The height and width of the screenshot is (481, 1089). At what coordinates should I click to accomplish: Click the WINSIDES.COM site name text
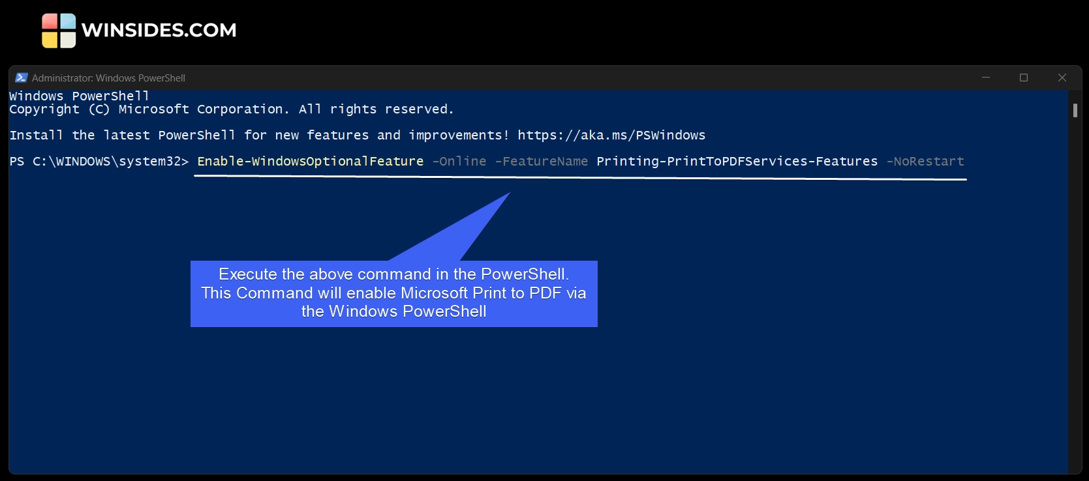(x=159, y=31)
